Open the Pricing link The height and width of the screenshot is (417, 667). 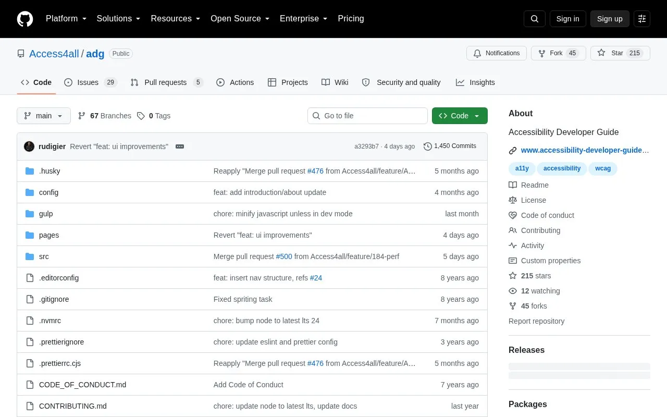point(351,19)
